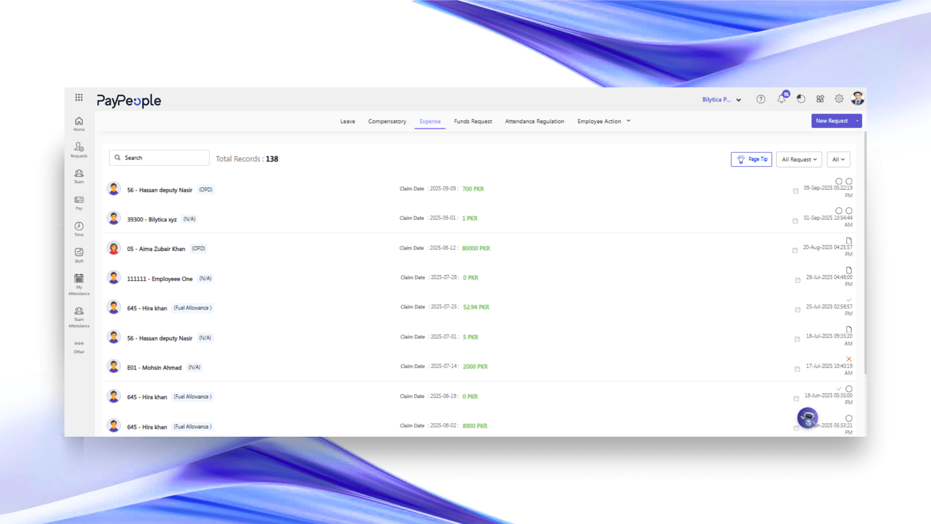Click the help question mark icon
This screenshot has height=524, width=931.
(x=761, y=99)
